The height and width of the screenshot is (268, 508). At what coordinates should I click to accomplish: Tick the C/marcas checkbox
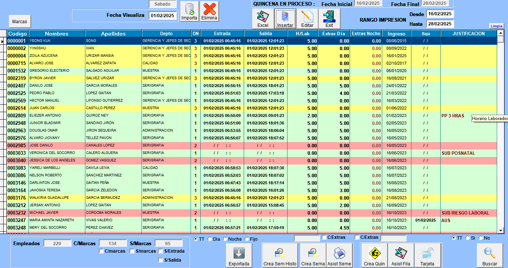point(101,251)
